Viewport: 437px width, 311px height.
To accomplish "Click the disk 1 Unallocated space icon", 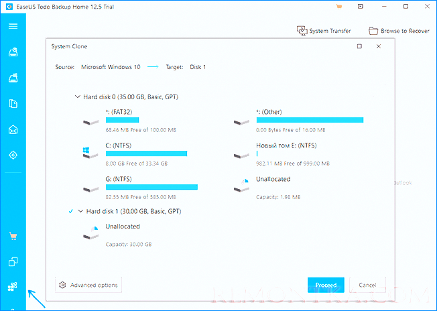I will point(91,233).
